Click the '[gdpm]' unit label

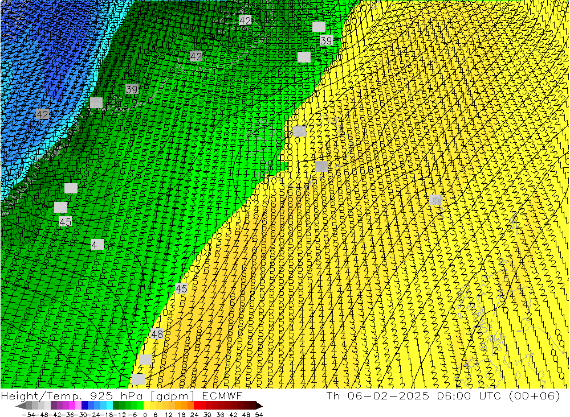173,396
